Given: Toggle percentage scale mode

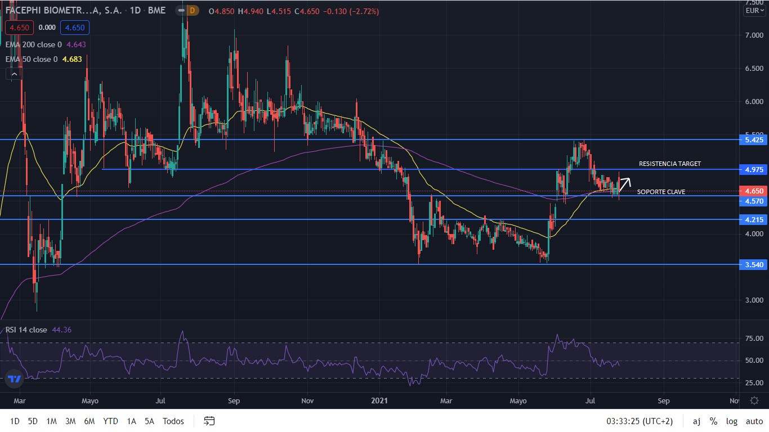Looking at the screenshot, I should (x=713, y=421).
